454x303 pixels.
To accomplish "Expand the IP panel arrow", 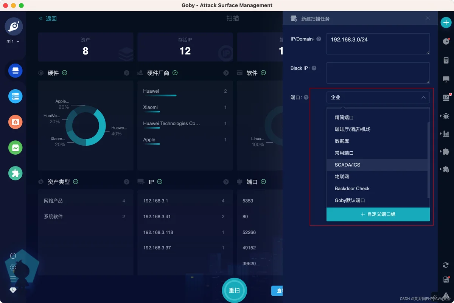I will [226, 182].
